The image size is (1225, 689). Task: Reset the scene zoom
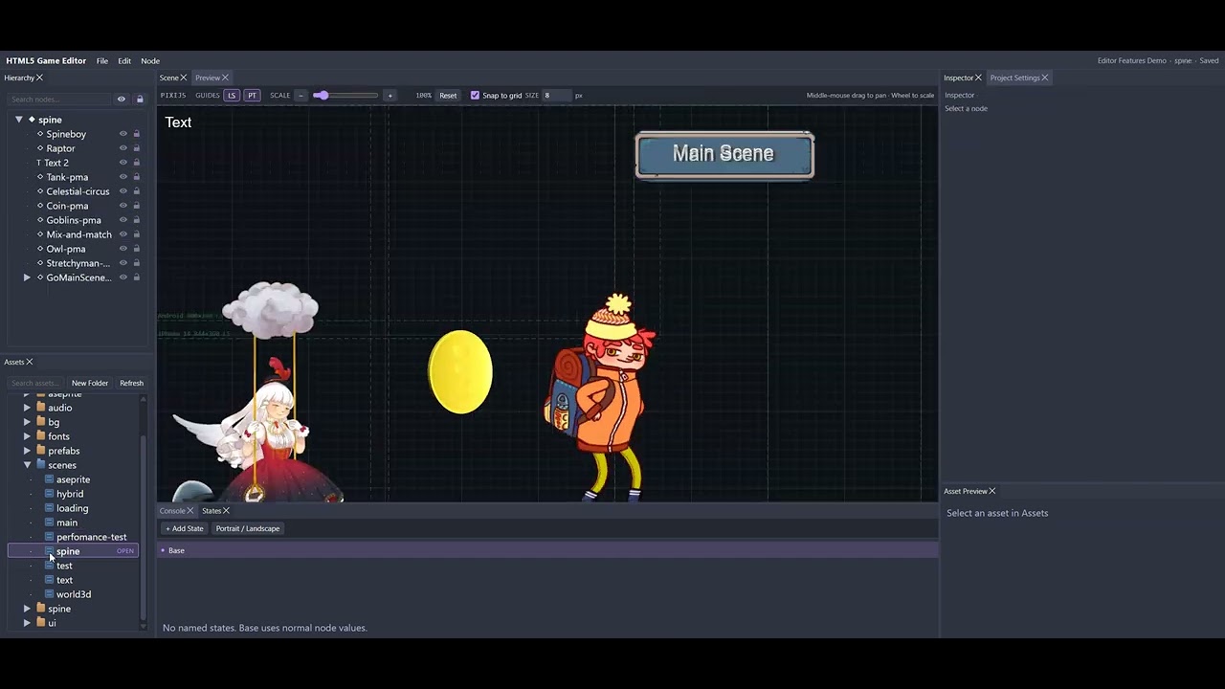coord(448,96)
